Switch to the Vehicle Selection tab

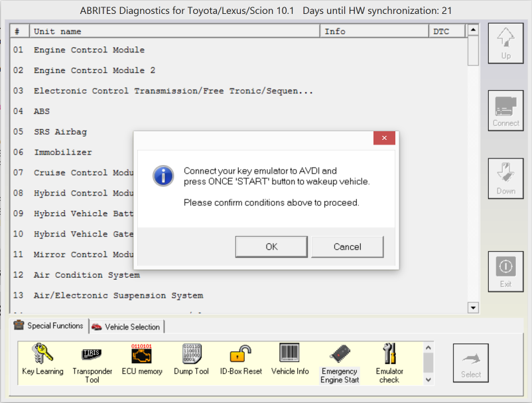[126, 327]
